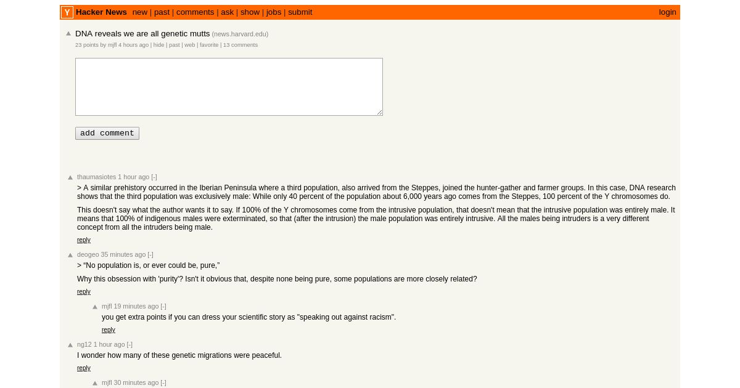The height and width of the screenshot is (388, 740).
Task: Collapse mjfl's 19 minutes ago reply
Action: pyautogui.click(x=163, y=306)
